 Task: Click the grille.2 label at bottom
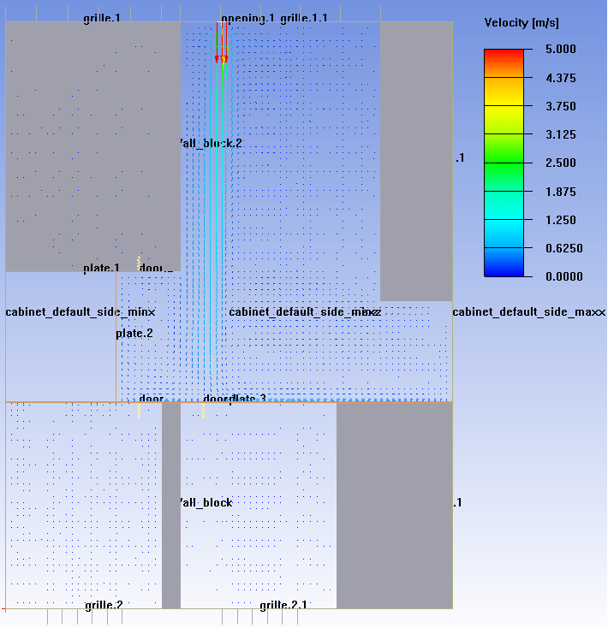click(104, 605)
